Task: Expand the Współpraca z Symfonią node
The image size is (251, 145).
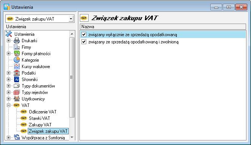Action: (8, 137)
